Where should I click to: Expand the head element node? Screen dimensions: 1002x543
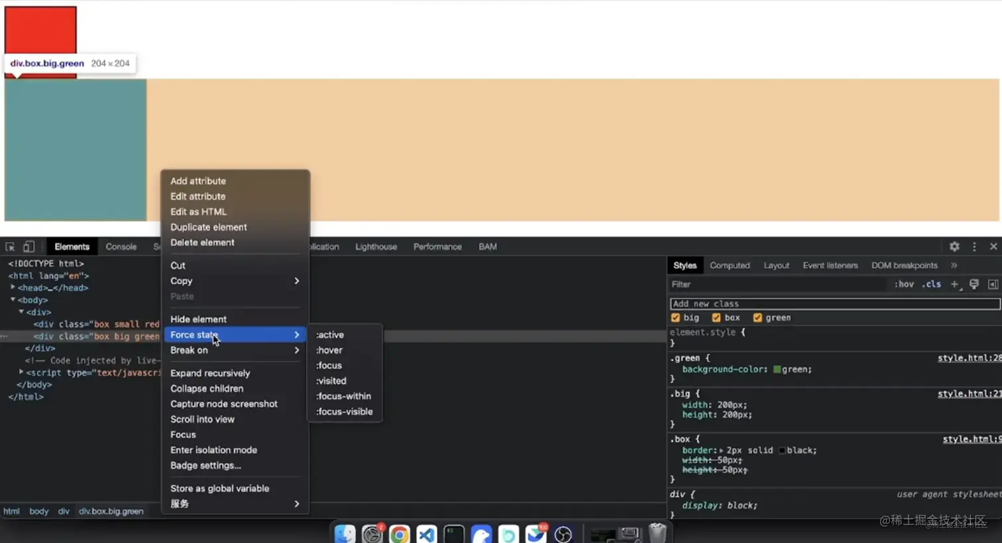point(13,287)
